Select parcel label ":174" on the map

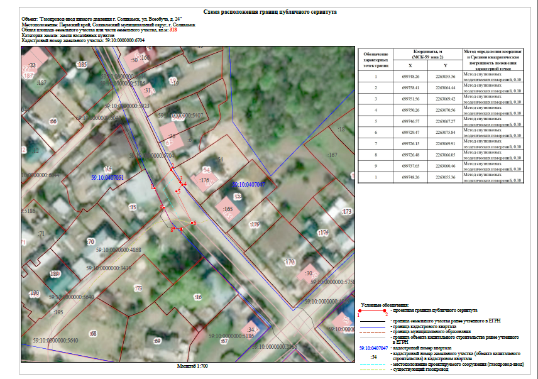tap(323, 233)
